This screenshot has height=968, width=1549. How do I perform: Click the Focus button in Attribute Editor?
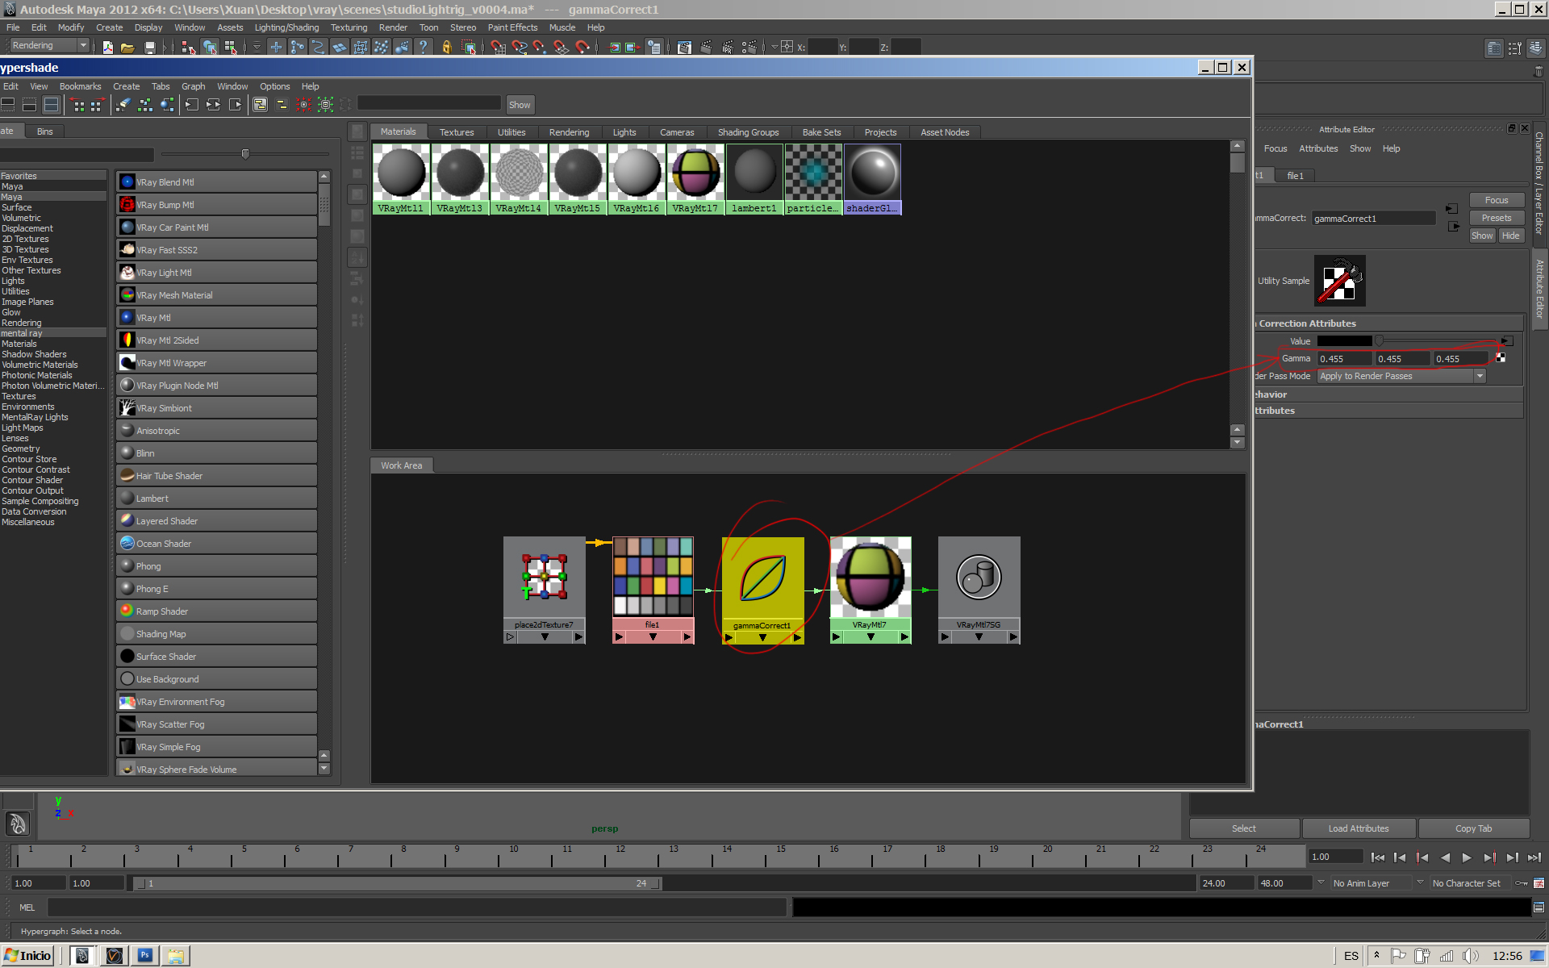coord(1496,200)
